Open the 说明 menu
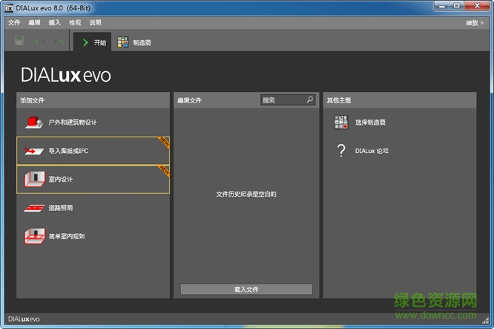This screenshot has height=329, width=494. [x=95, y=23]
